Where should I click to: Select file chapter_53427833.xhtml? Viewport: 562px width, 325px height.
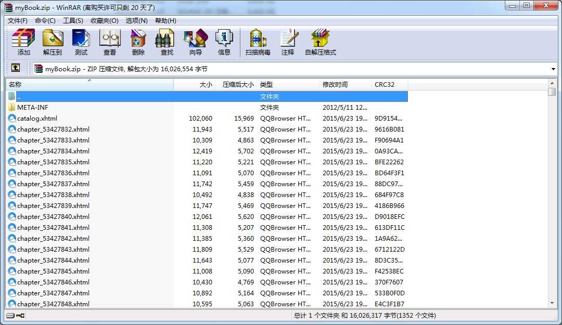[x=54, y=140]
